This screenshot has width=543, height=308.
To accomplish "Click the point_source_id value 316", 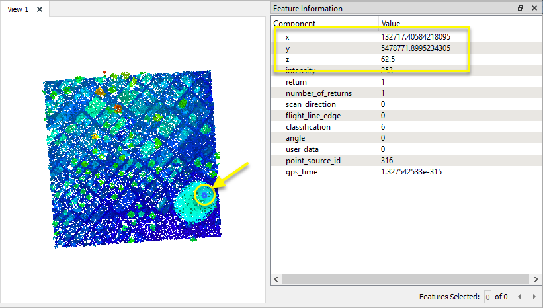I will 387,161.
